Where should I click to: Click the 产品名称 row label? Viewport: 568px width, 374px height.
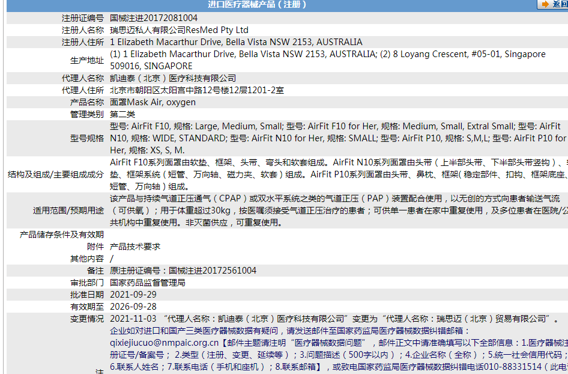(87, 102)
